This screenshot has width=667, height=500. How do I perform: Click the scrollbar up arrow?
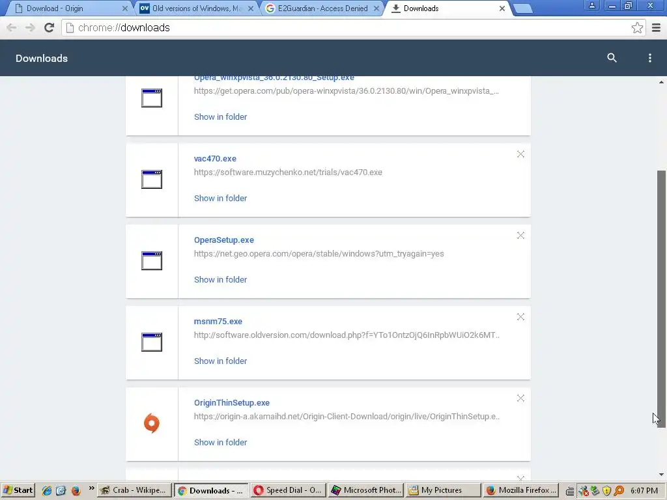(x=661, y=82)
